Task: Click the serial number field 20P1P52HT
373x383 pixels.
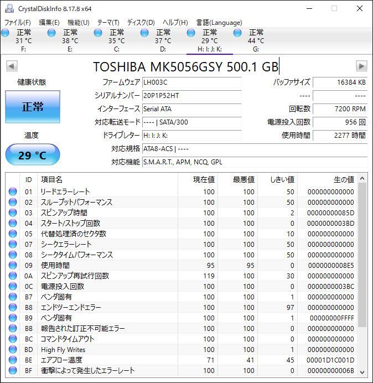Action: (x=191, y=96)
